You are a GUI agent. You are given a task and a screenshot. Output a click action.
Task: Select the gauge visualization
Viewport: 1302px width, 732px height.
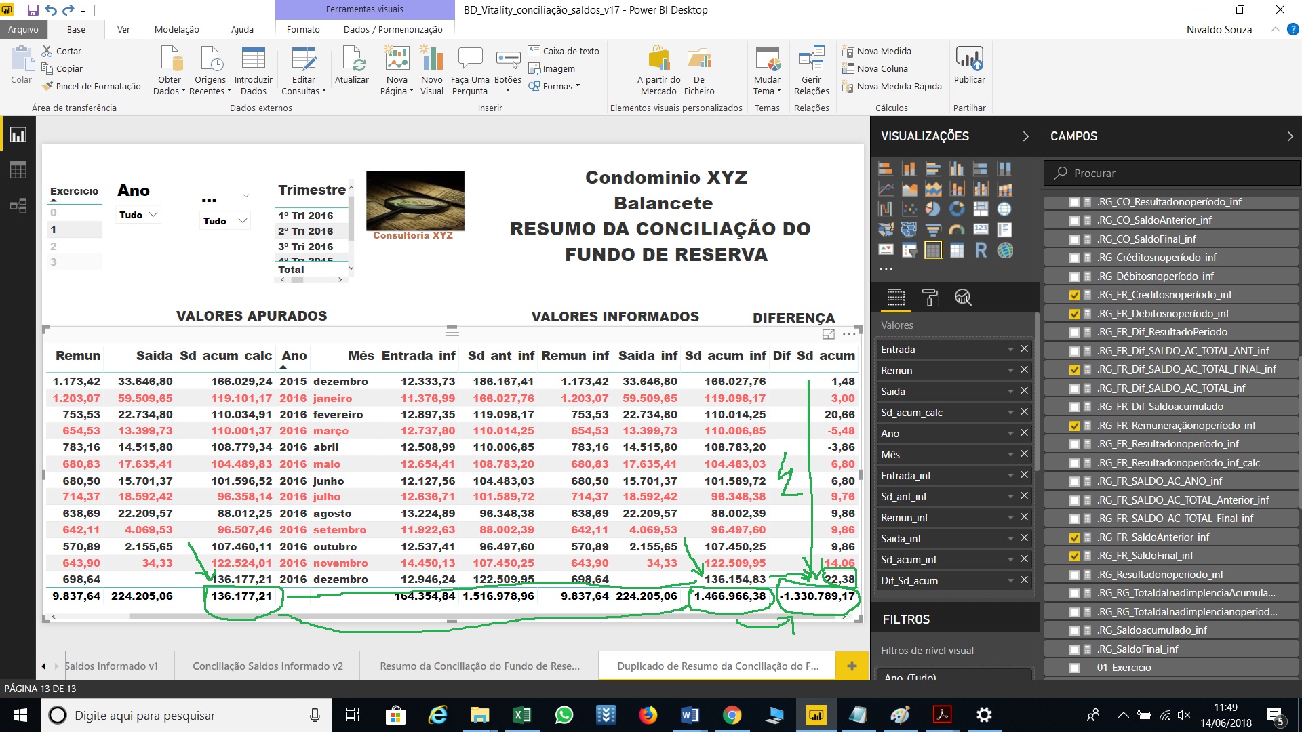[957, 230]
